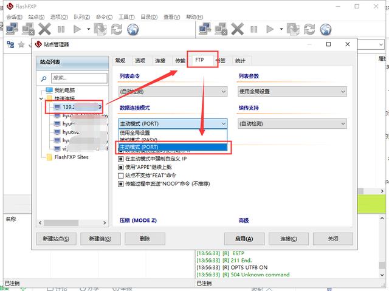Open the 列表命令 dropdown
Viewport: 389px width, 291px height.
pyautogui.click(x=173, y=92)
